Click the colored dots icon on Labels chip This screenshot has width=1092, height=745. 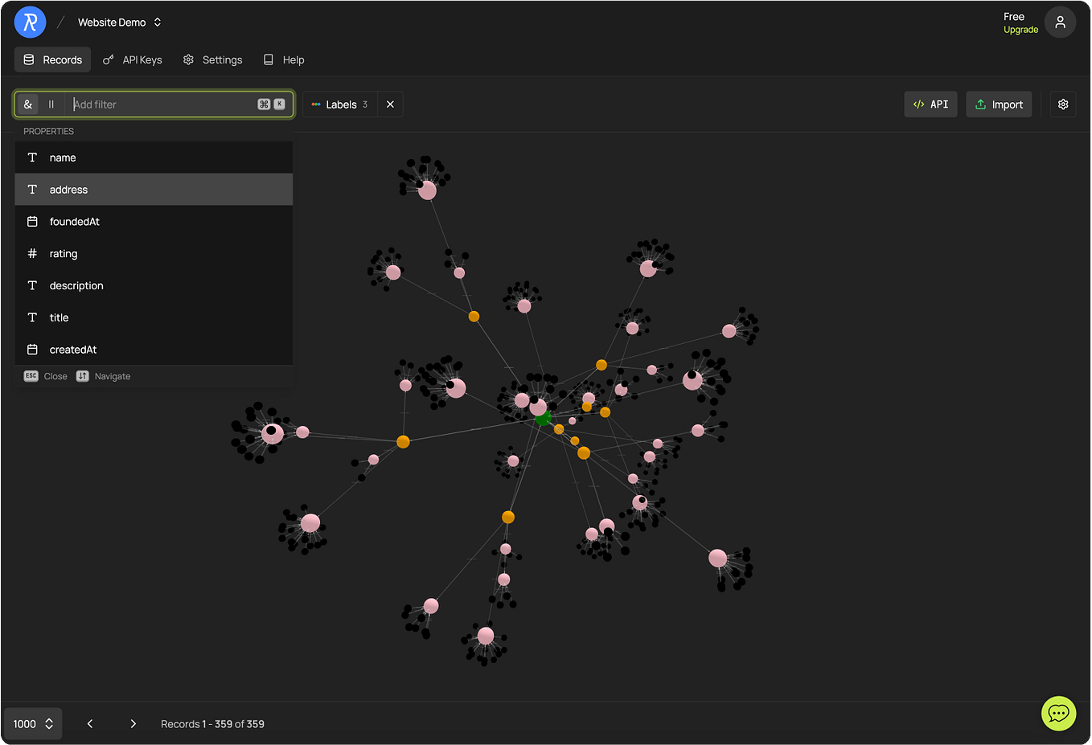click(314, 104)
